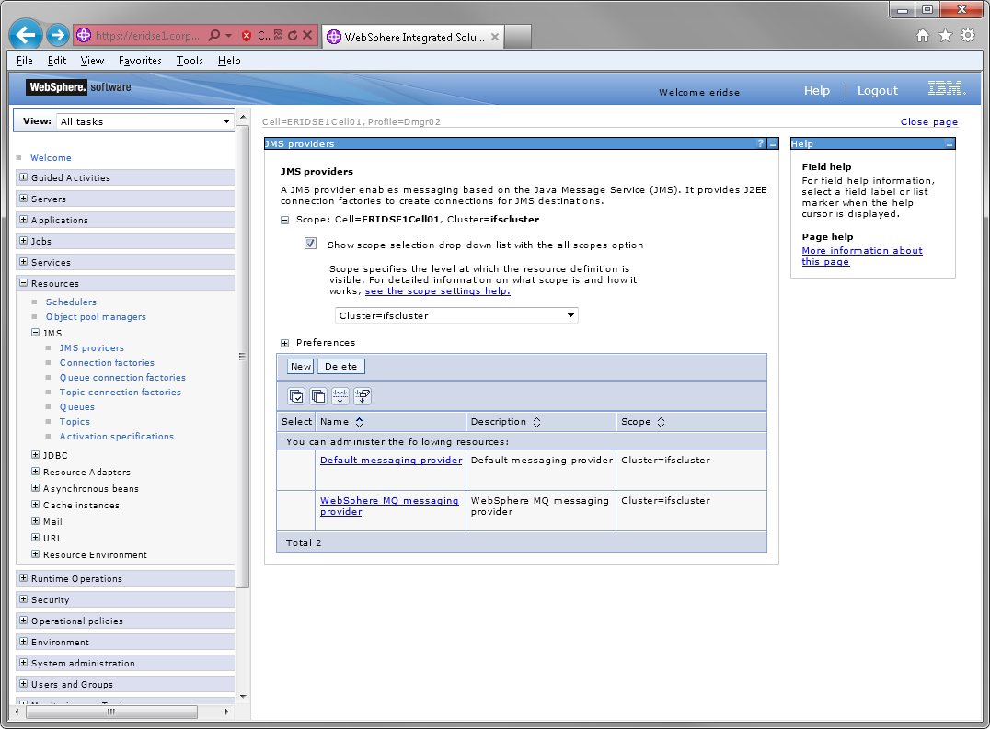Sort table by Name column arrows
This screenshot has width=990, height=729.
pos(359,422)
